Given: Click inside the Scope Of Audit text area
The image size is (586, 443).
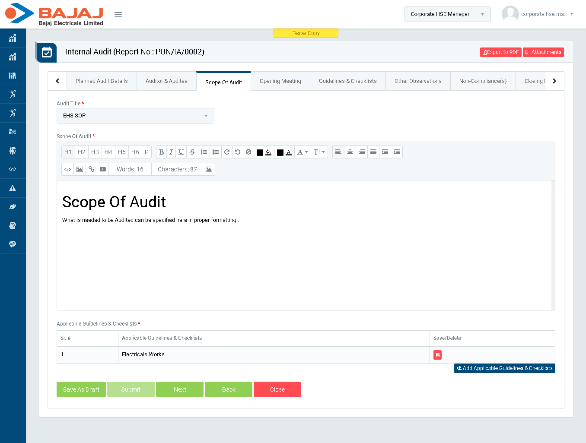Looking at the screenshot, I should 303,259.
